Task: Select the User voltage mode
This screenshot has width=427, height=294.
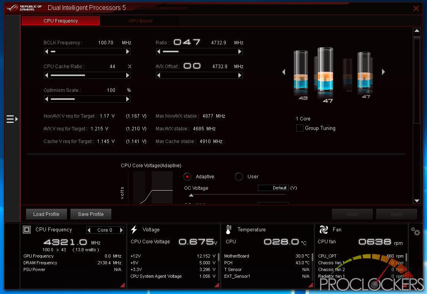Action: tap(239, 177)
